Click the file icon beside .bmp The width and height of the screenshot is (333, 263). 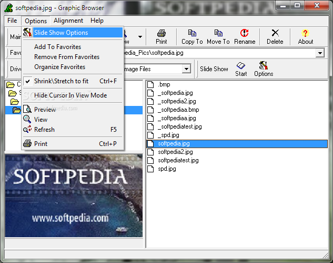tap(150, 84)
